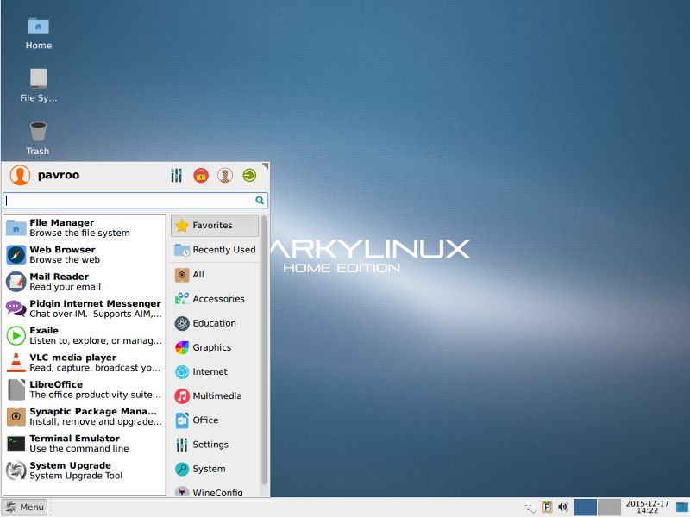Run the System Upgrade Tool

pyautogui.click(x=84, y=470)
